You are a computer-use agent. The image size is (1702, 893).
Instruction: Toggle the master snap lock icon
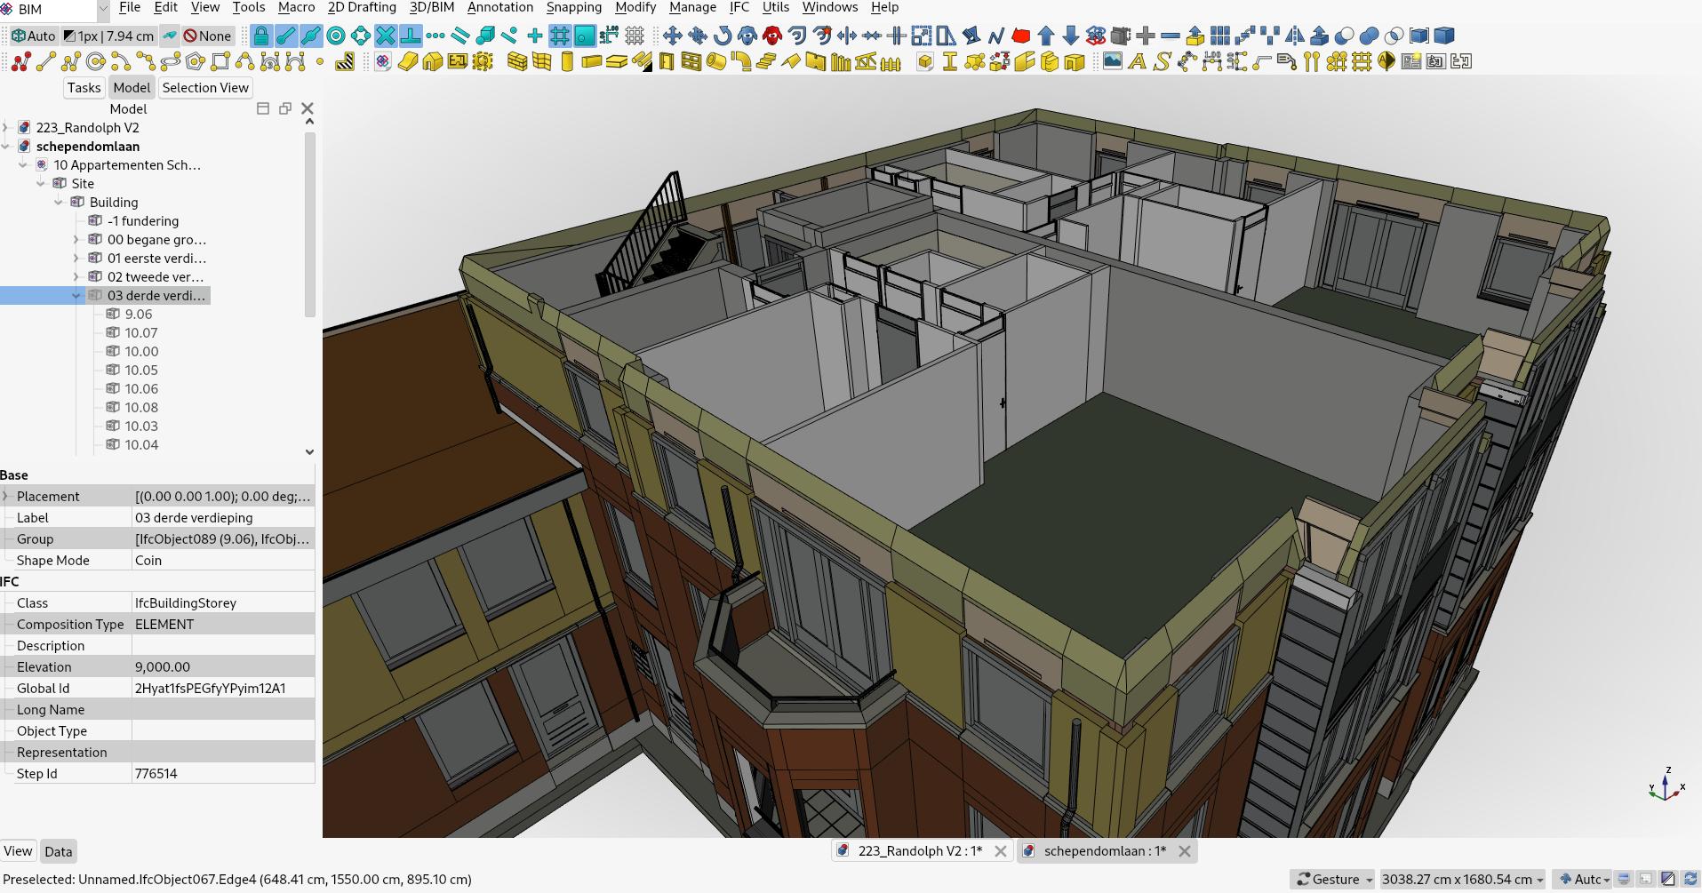[261, 36]
